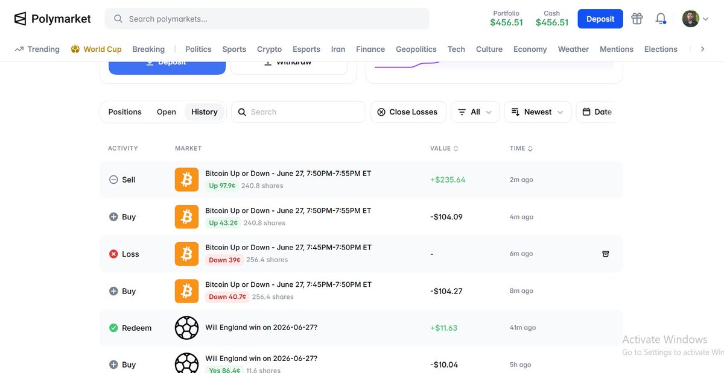Image resolution: width=724 pixels, height=373 pixels.
Task: Click the Up 43.2¢ badge
Action: coord(223,223)
